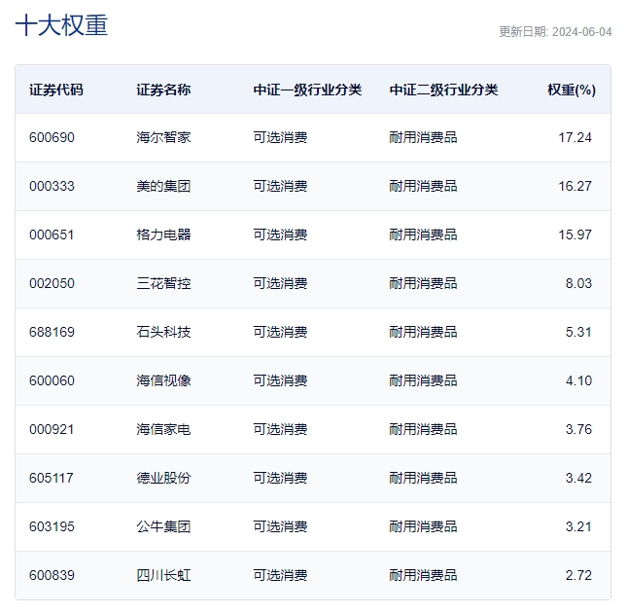
Task: Select stock code 605117
Action: click(52, 478)
